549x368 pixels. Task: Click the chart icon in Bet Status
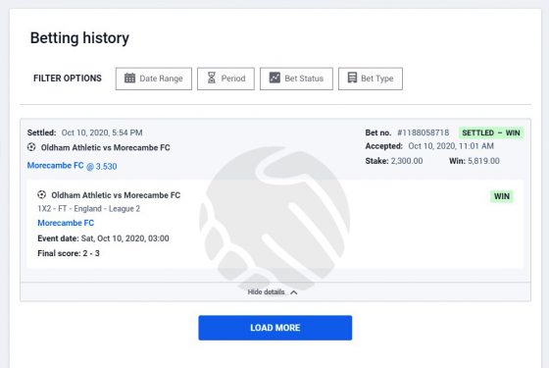tap(274, 78)
